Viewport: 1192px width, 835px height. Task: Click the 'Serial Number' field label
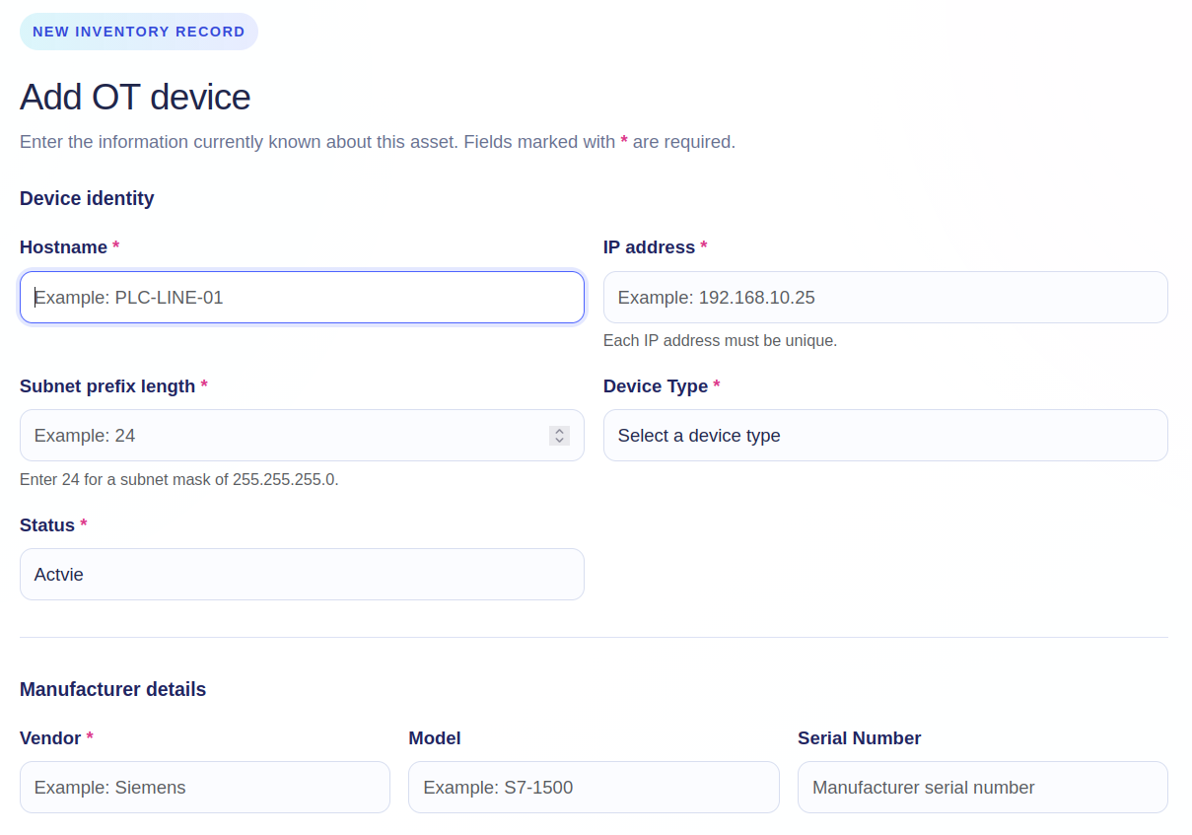tap(860, 738)
